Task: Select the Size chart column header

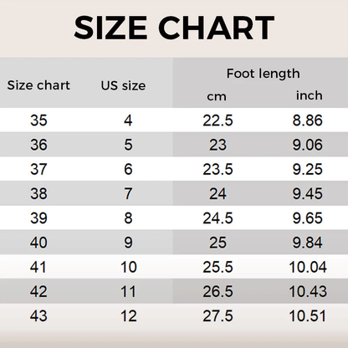Action: (38, 85)
